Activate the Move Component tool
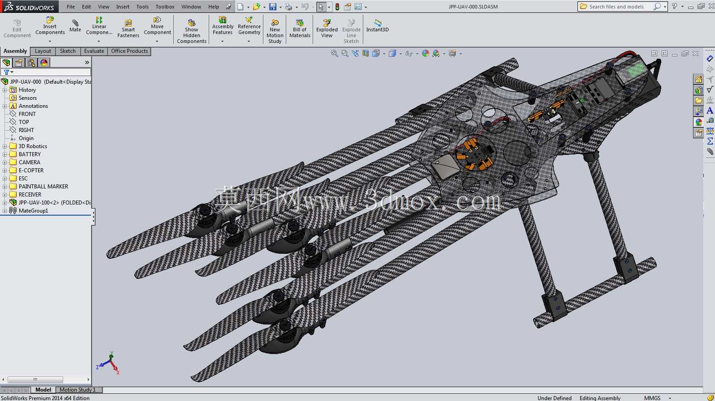This screenshot has width=715, height=401. coord(157,26)
